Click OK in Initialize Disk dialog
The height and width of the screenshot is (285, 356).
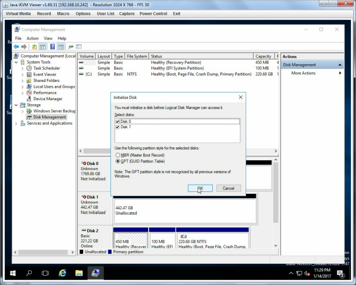point(200,188)
